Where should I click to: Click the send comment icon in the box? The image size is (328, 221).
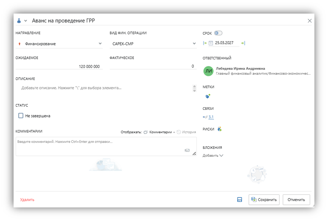pyautogui.click(x=187, y=150)
